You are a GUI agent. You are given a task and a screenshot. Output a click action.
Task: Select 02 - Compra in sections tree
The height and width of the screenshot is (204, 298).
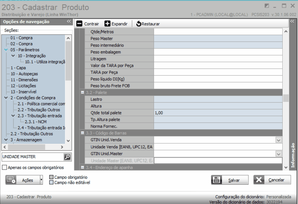[x=22, y=44]
